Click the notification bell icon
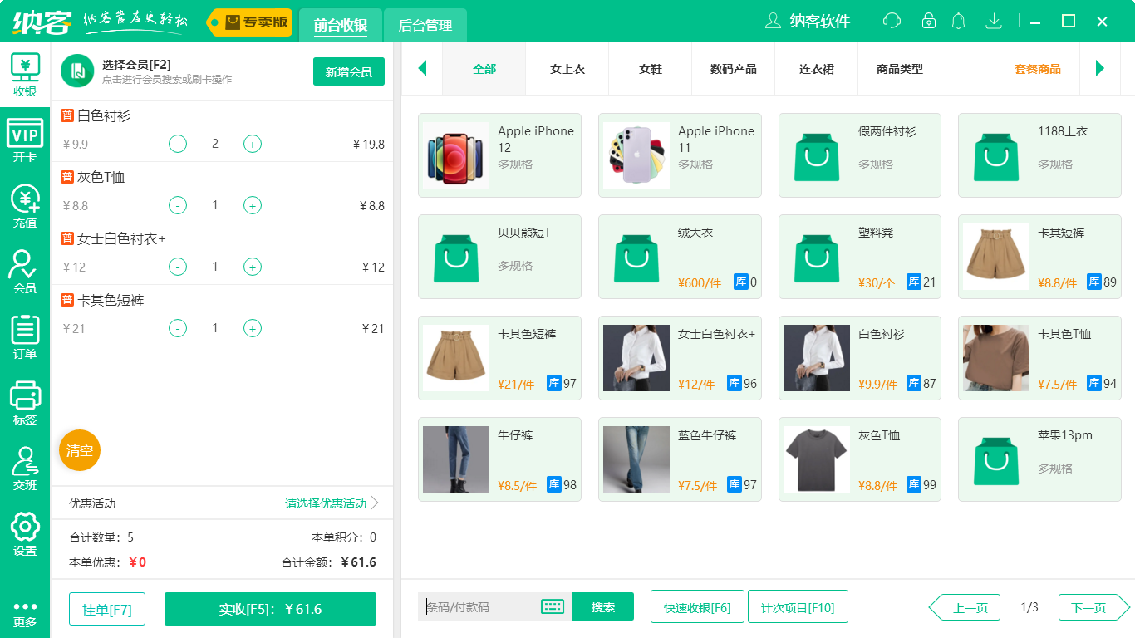 [958, 22]
